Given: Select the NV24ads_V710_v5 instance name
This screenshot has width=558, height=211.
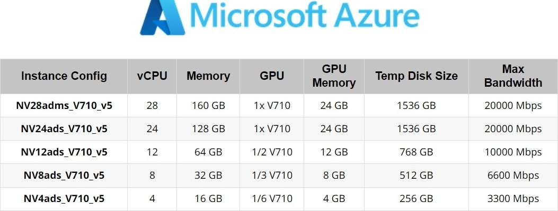Looking at the screenshot, I should 64,129.
